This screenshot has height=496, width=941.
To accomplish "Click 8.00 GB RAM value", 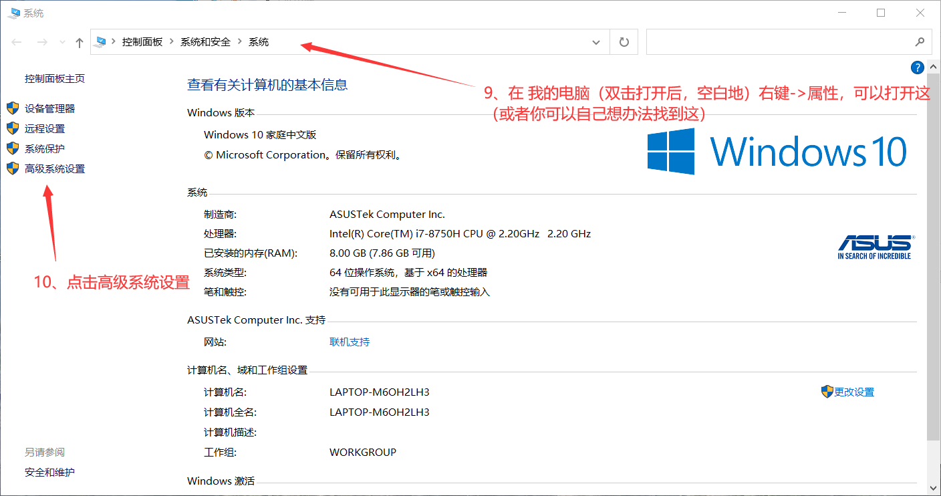I will point(382,253).
